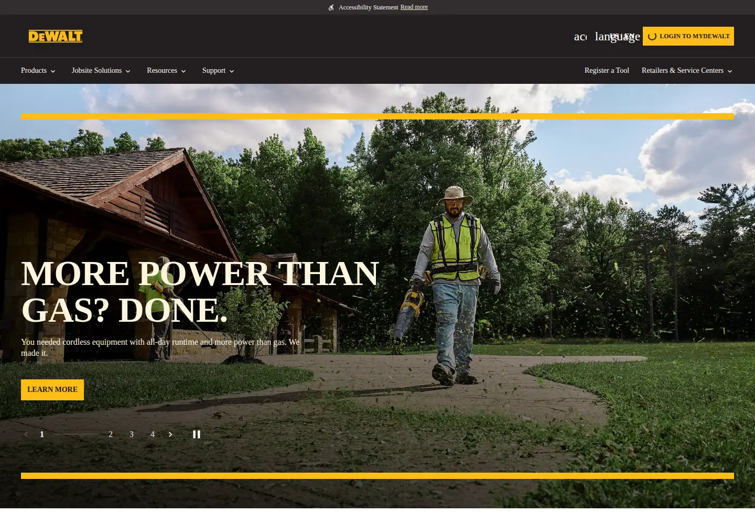755x524 pixels.
Task: Expand the Products menu
Action: 38,71
